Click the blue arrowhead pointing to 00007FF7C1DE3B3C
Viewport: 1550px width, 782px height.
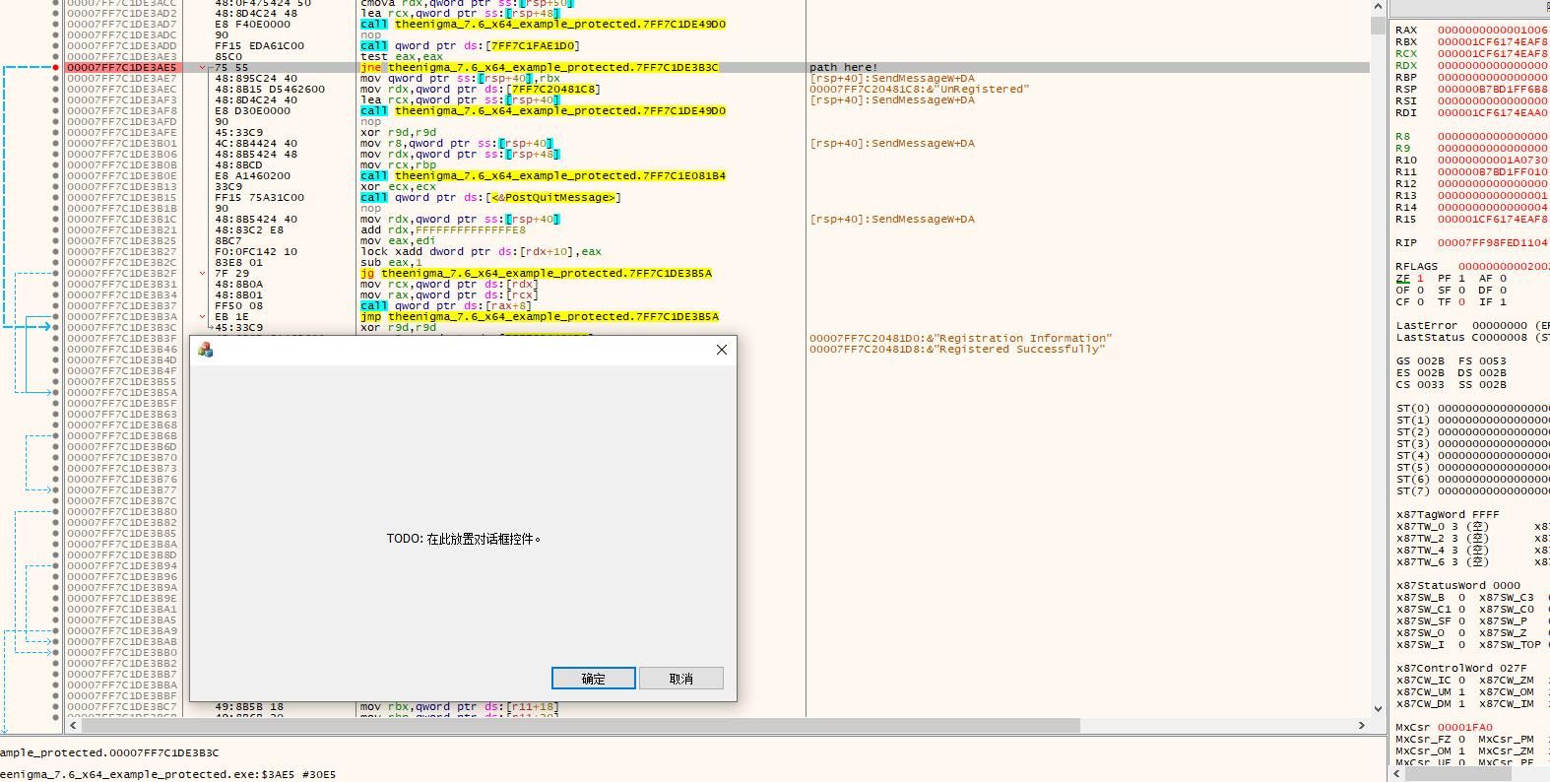point(49,327)
